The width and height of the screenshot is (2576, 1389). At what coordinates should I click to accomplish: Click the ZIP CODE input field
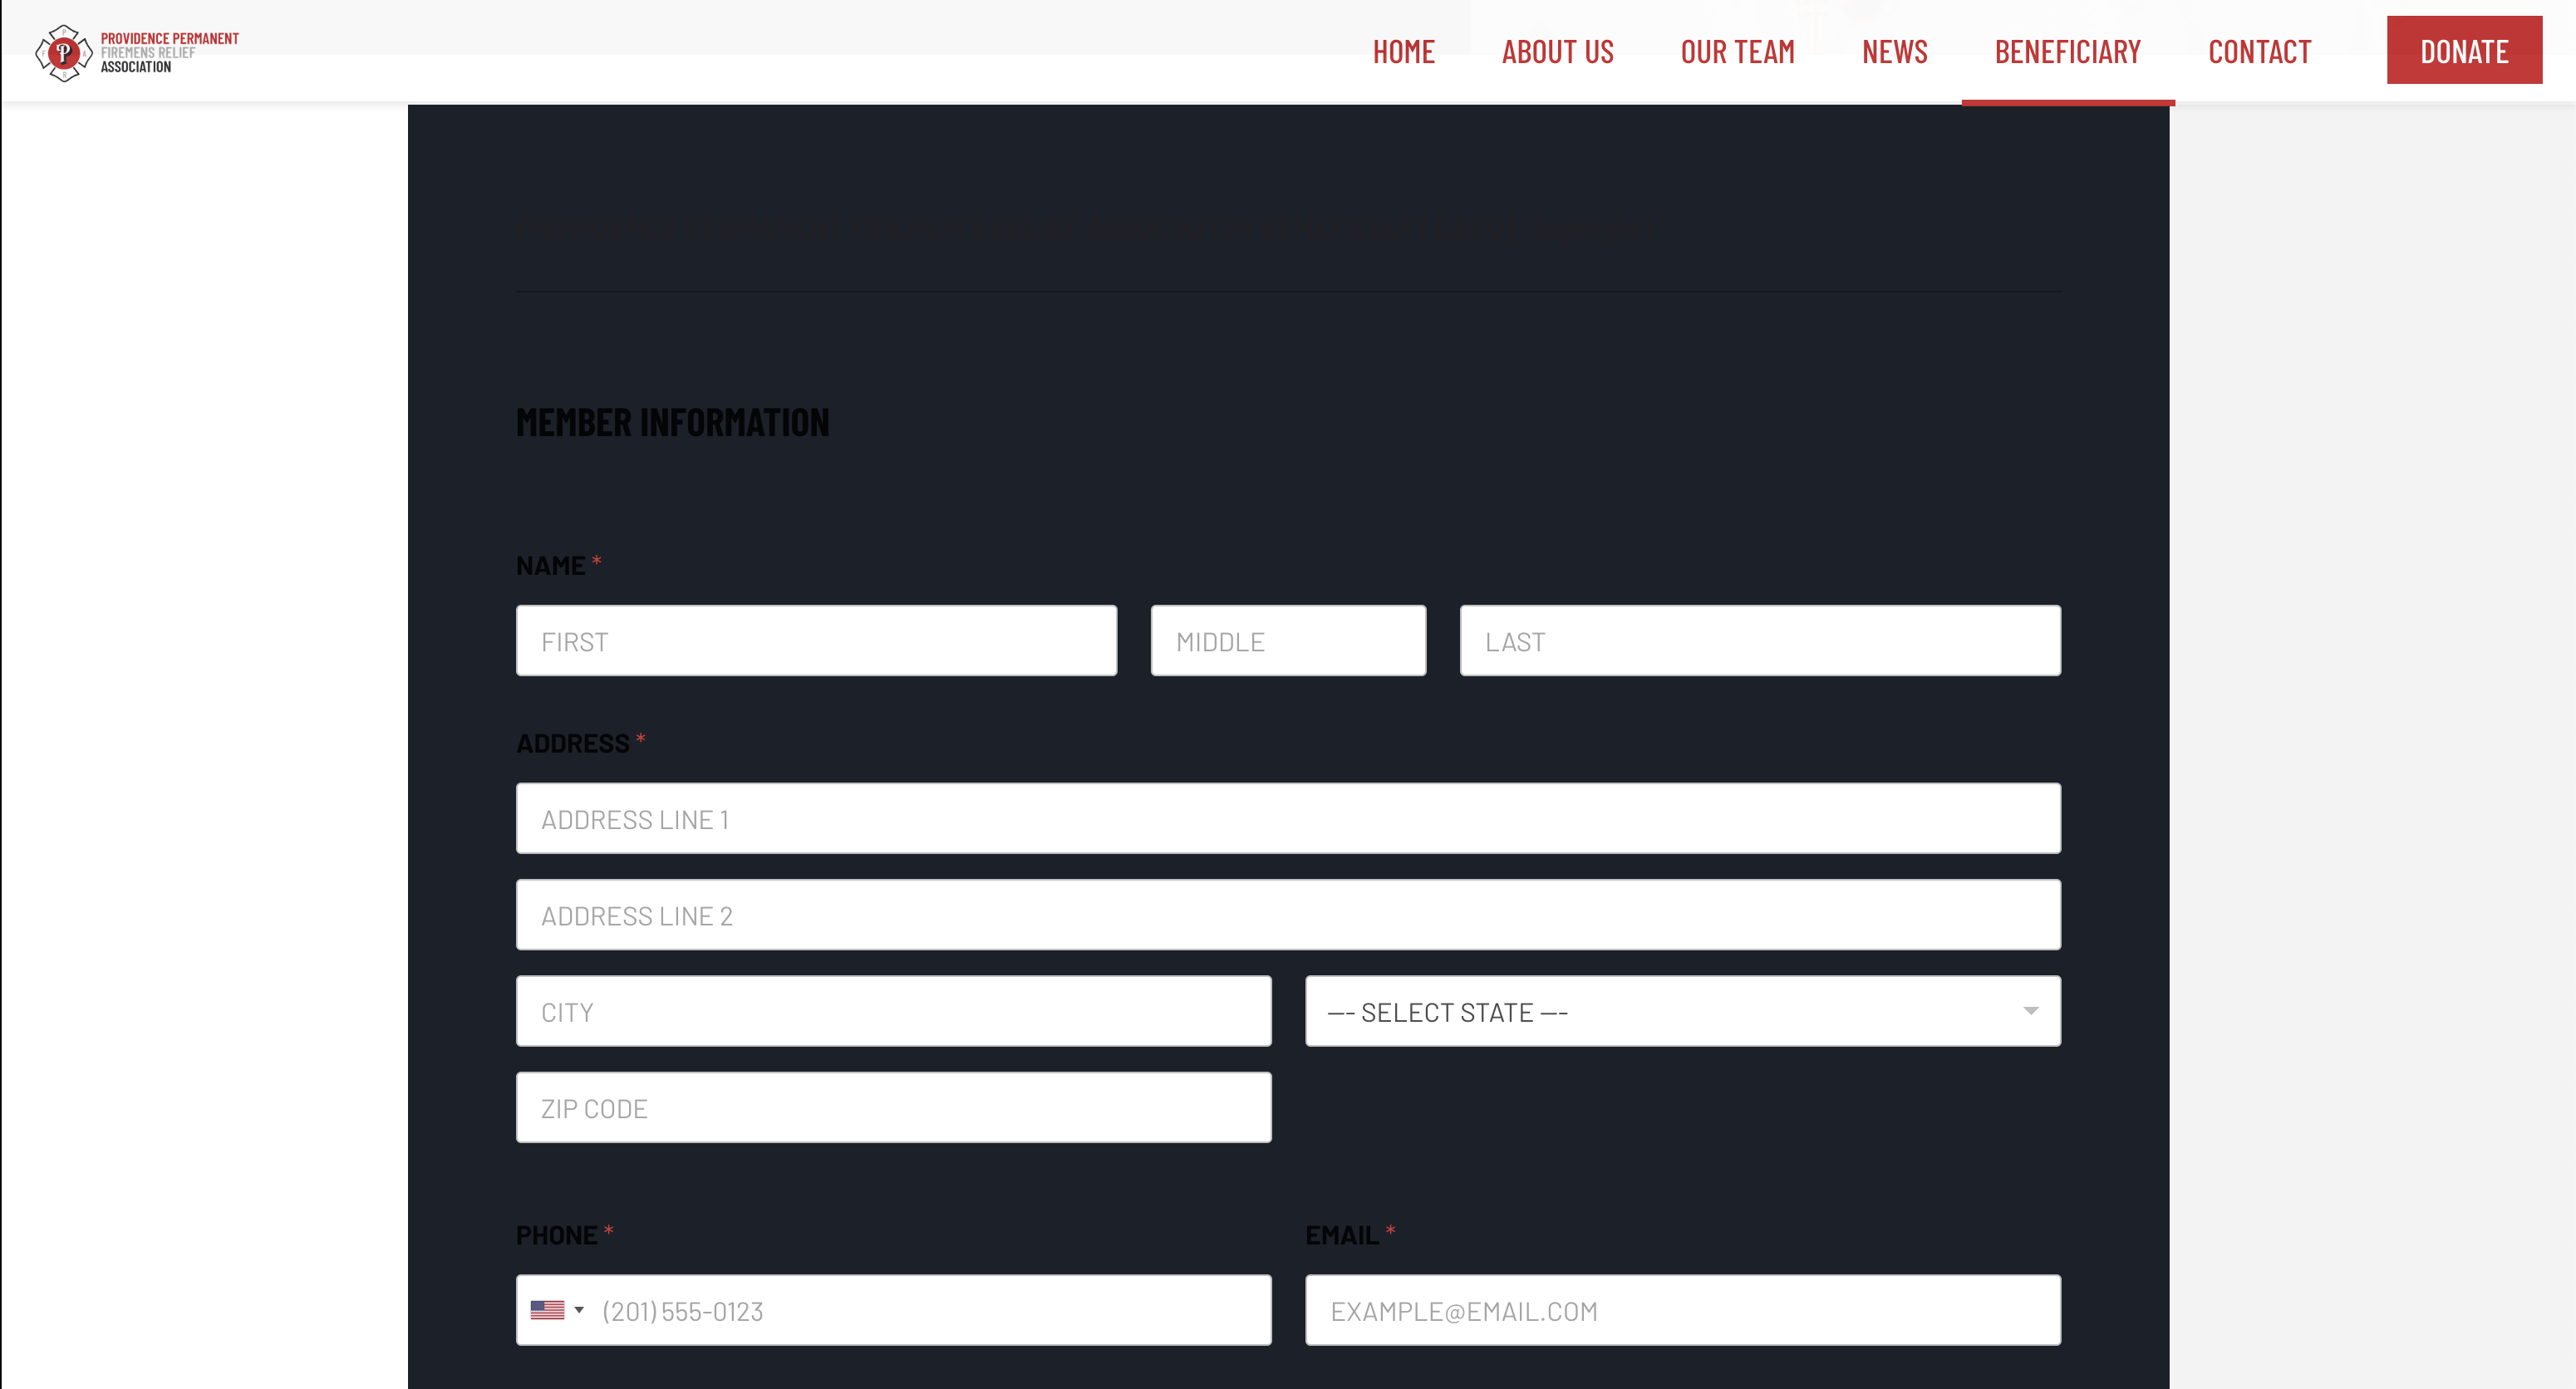[893, 1107]
